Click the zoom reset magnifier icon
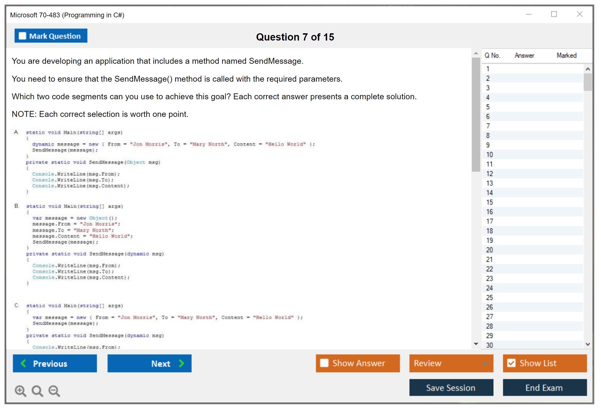 [37, 391]
